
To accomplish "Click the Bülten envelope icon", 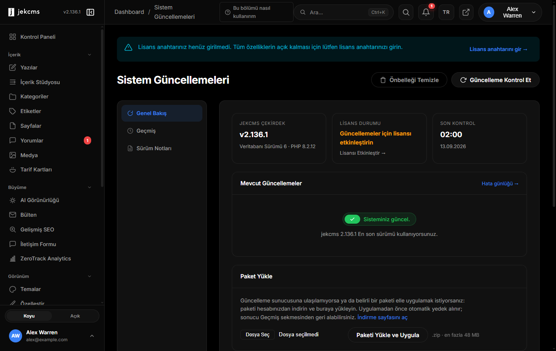I will [x=13, y=215].
